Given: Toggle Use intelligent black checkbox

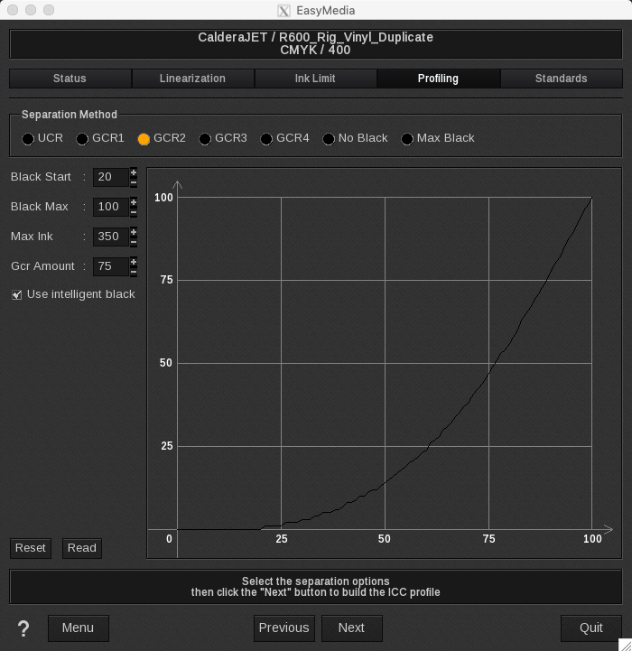Looking at the screenshot, I should [16, 294].
